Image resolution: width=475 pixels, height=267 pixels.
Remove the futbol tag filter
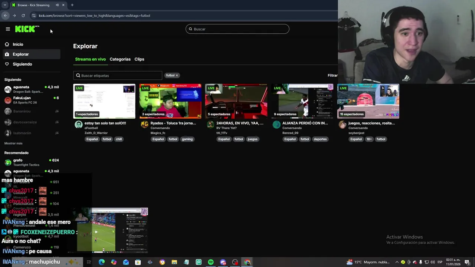[177, 75]
